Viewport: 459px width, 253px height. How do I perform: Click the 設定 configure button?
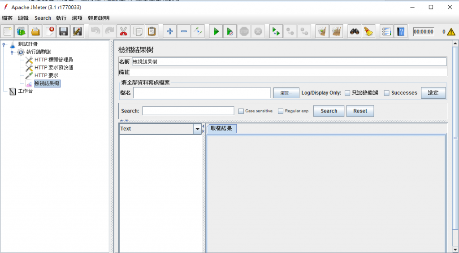point(433,93)
